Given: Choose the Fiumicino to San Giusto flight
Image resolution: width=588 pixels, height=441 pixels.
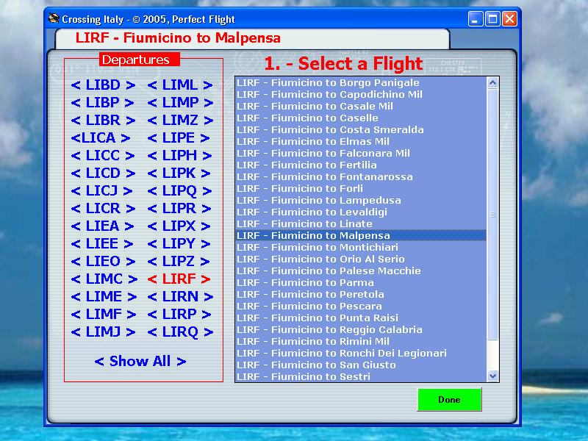Looking at the screenshot, I should pyautogui.click(x=361, y=365).
